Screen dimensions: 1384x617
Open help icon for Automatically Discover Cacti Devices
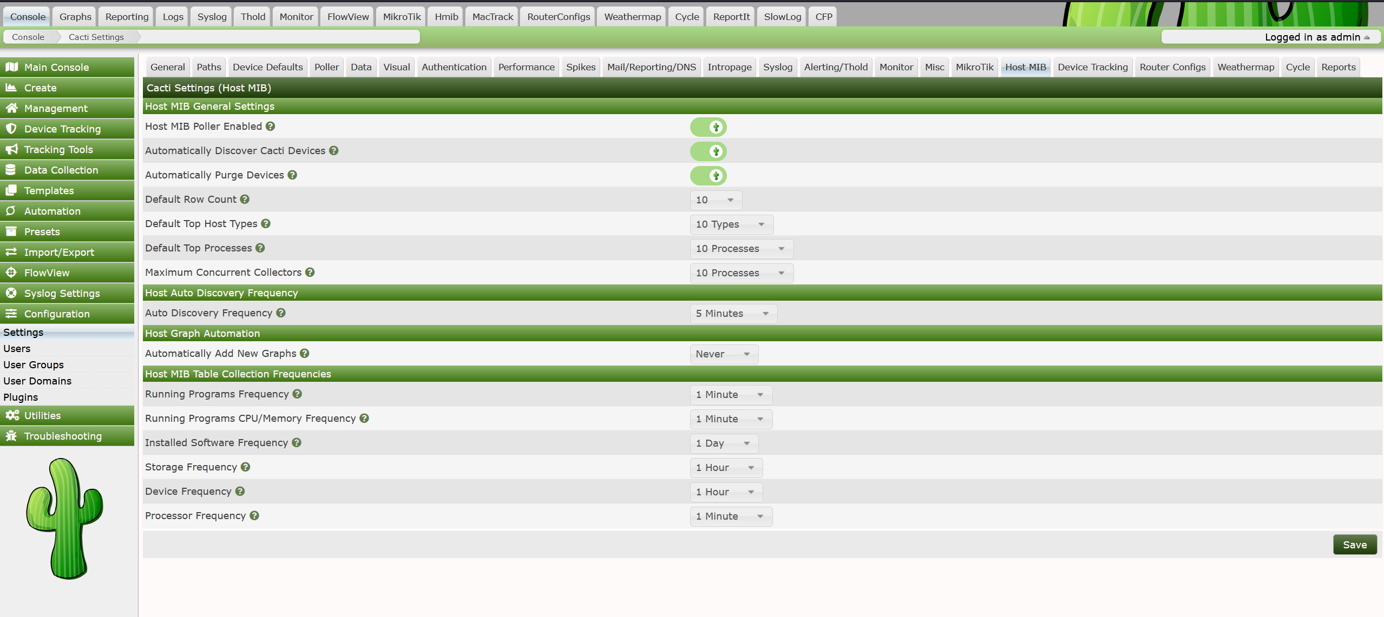pyautogui.click(x=334, y=150)
